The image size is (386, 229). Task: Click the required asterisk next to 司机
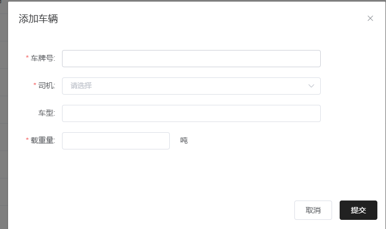pyautogui.click(x=35, y=85)
